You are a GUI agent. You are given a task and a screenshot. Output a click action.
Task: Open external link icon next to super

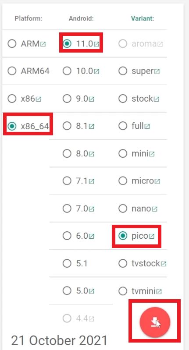[x=157, y=72]
